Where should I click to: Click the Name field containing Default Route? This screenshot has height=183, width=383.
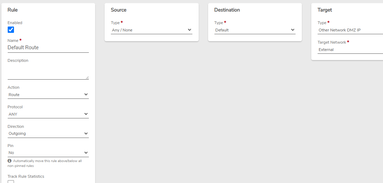point(48,47)
